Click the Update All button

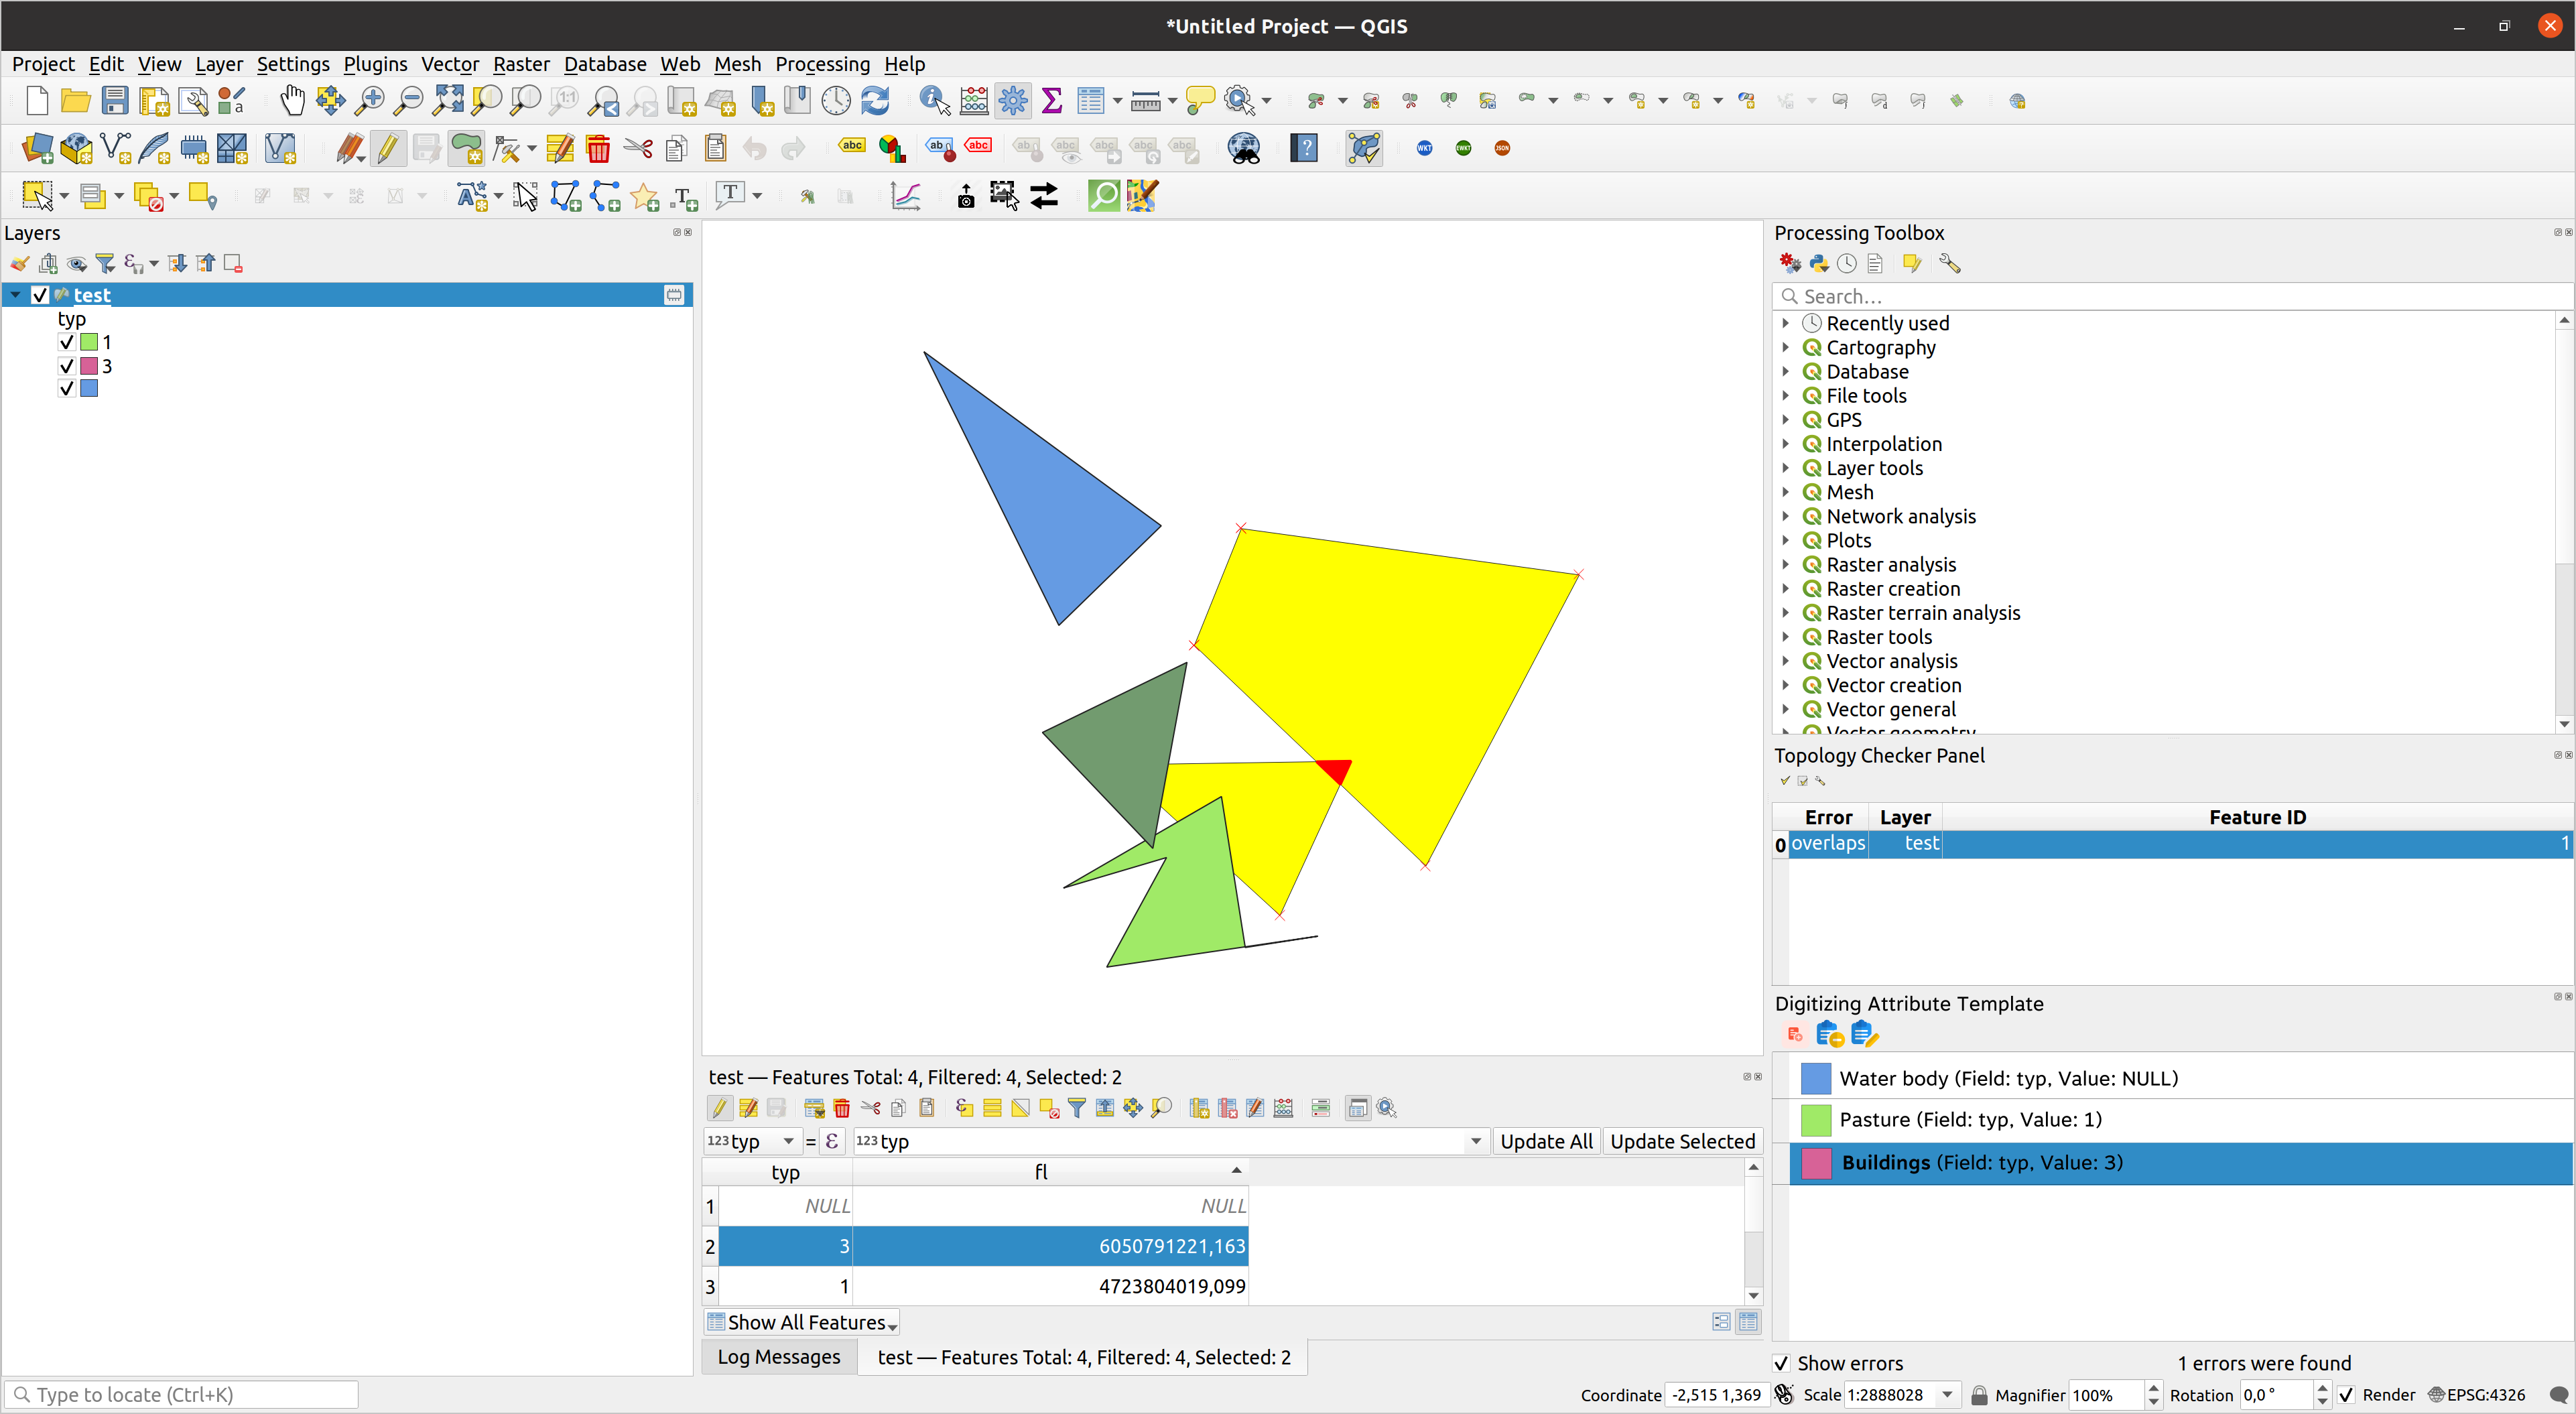click(1546, 1140)
